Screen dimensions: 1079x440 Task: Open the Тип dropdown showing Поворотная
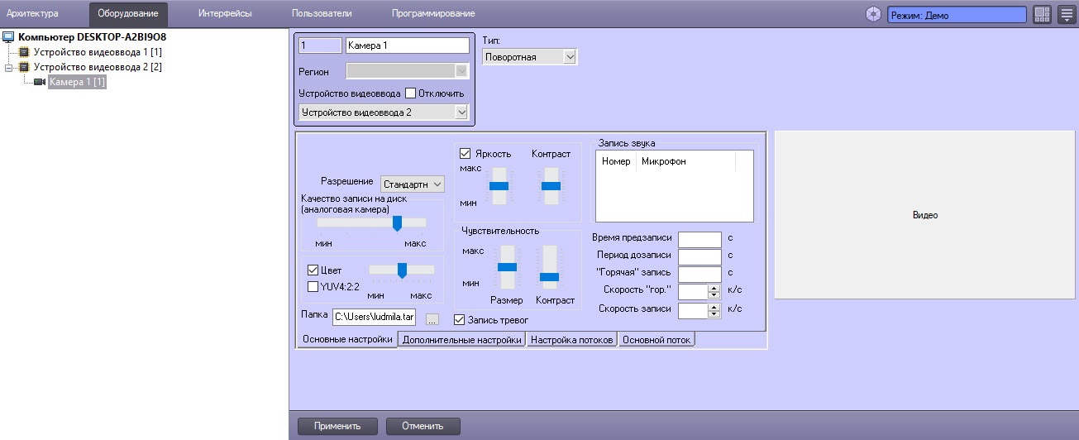tap(529, 57)
